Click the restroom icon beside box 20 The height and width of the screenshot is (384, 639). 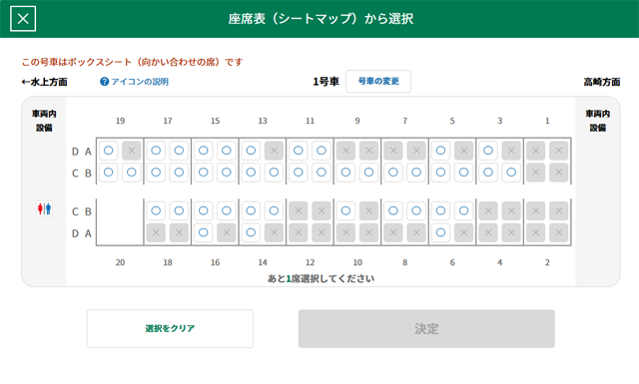click(44, 208)
